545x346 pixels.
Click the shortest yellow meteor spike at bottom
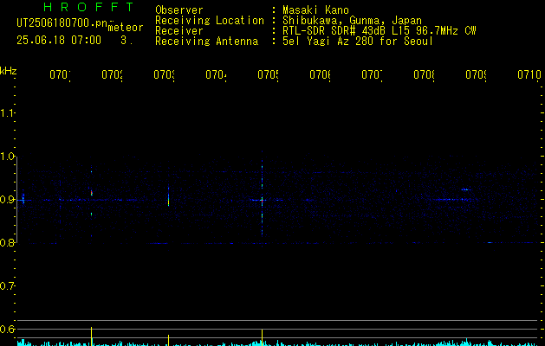coord(169,341)
